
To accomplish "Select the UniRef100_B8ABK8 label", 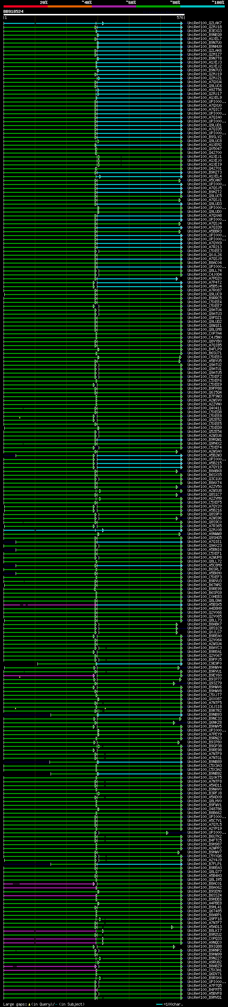I will pos(204,471).
